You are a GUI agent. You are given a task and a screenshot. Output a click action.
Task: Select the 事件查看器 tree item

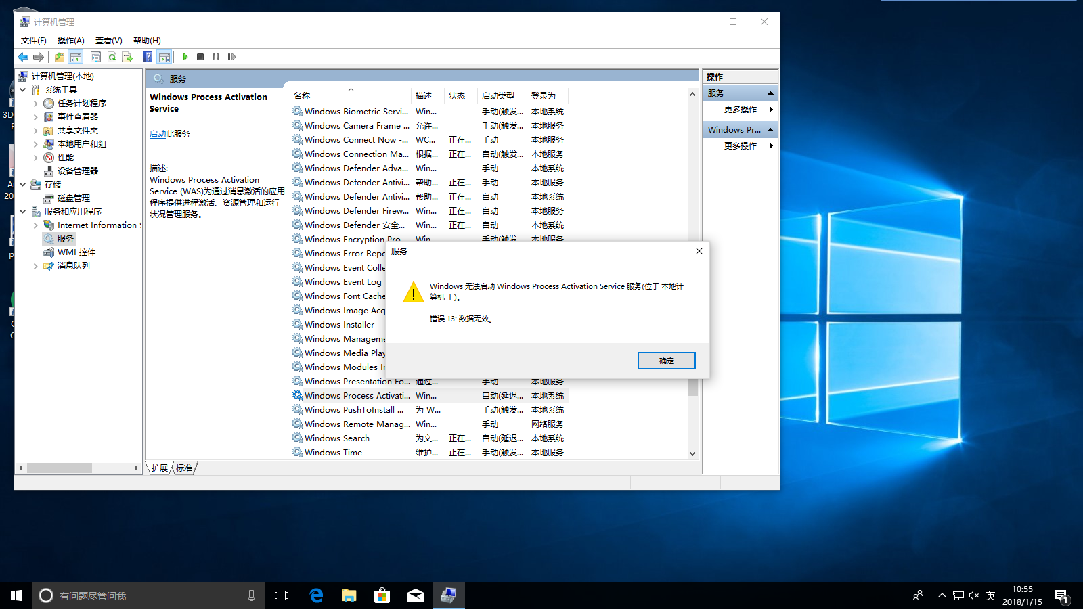pos(77,117)
